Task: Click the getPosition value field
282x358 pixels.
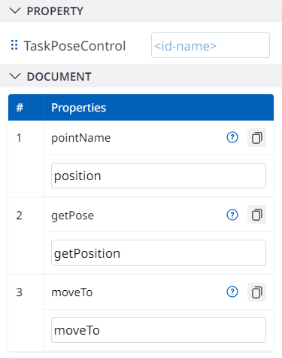Action: tap(159, 253)
